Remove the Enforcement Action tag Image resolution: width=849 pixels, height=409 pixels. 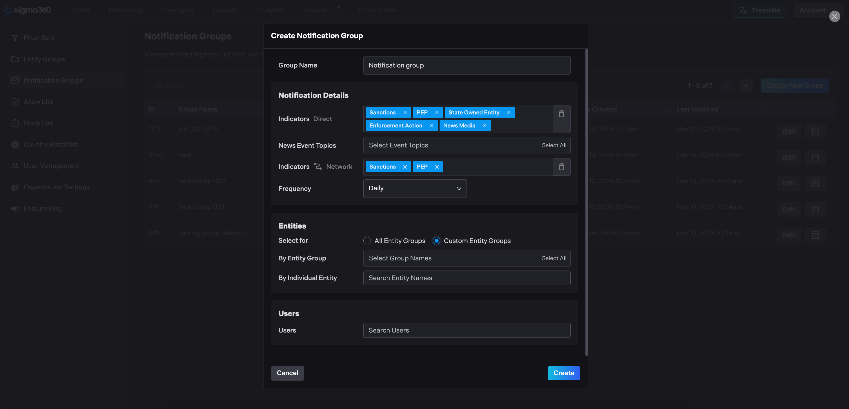pos(431,125)
